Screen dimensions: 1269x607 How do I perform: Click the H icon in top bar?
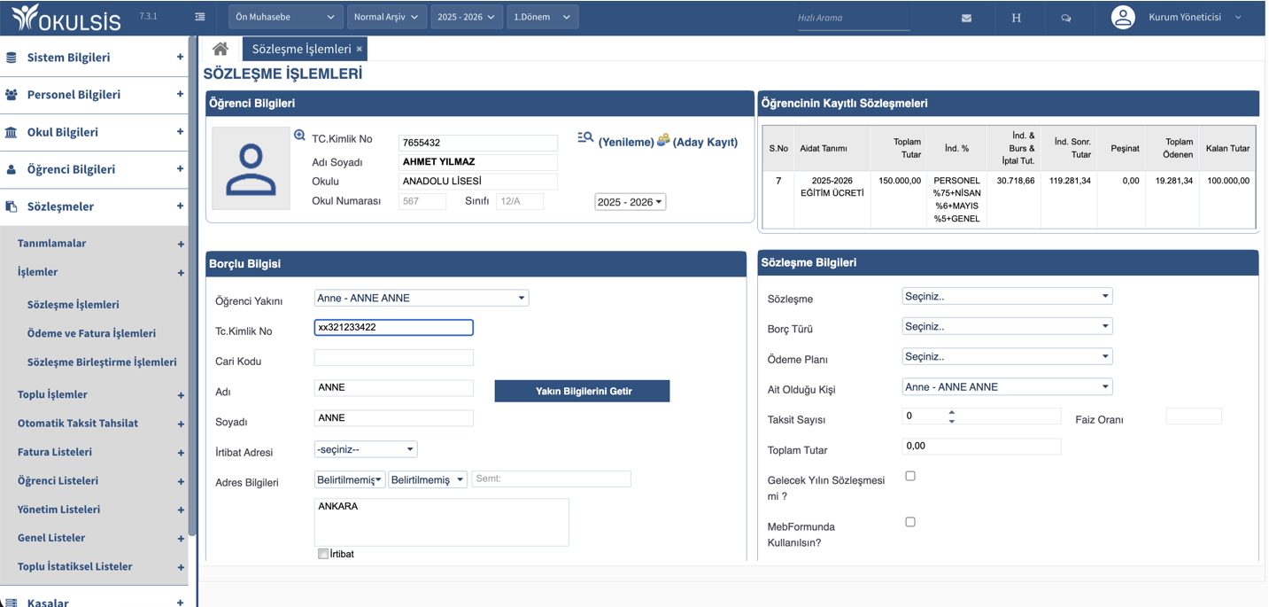pos(1016,18)
